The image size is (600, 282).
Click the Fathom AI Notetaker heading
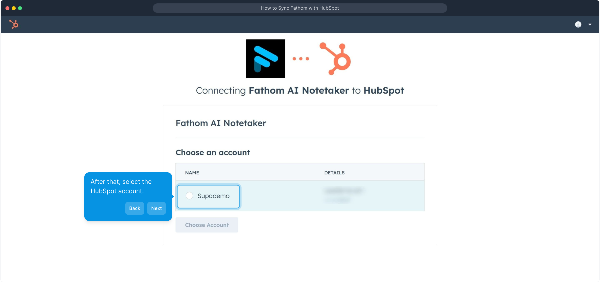pos(221,123)
